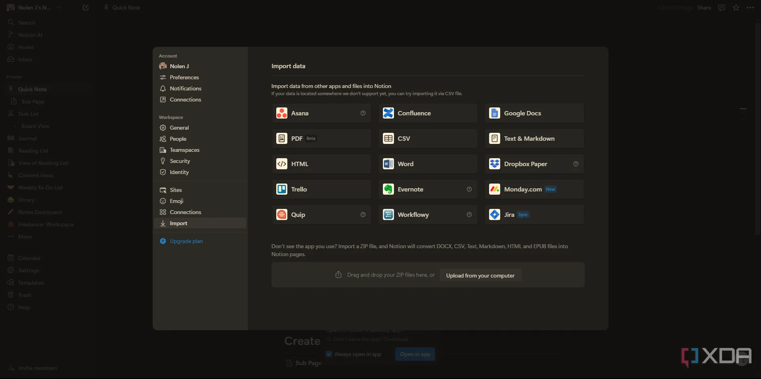The width and height of the screenshot is (761, 379).
Task: Click the Jira import icon
Action: [x=494, y=215]
